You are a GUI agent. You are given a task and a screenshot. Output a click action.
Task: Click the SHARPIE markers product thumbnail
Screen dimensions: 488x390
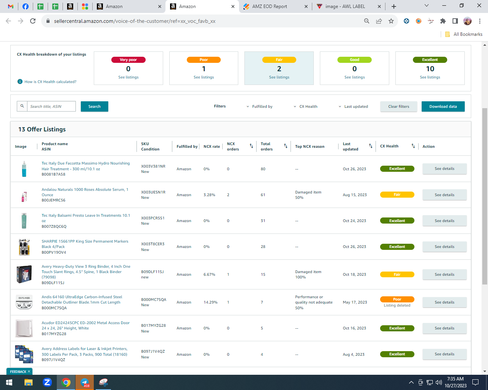click(x=24, y=247)
